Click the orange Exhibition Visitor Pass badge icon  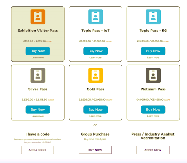point(38,17)
